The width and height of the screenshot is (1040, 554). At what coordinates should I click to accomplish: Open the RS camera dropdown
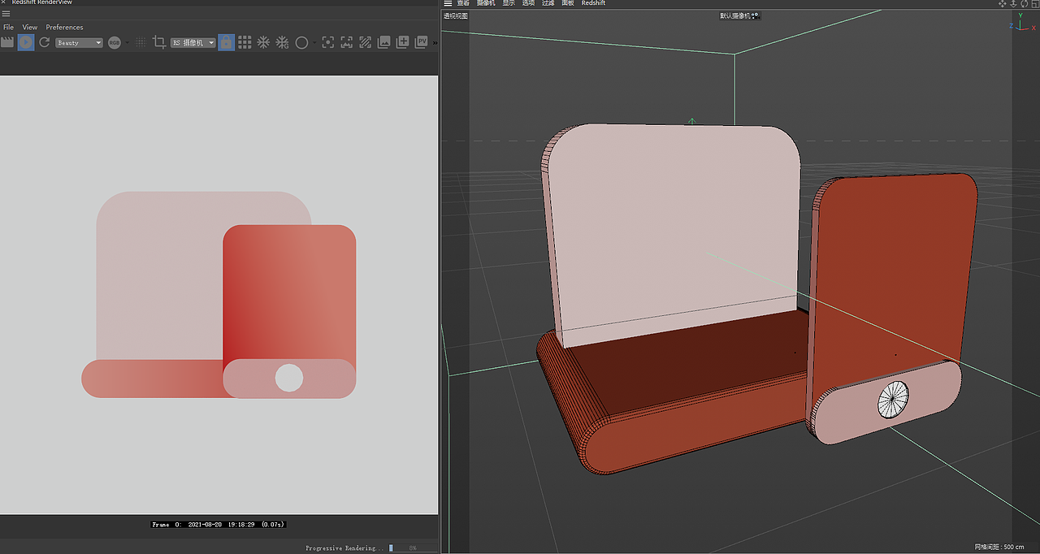click(x=193, y=42)
